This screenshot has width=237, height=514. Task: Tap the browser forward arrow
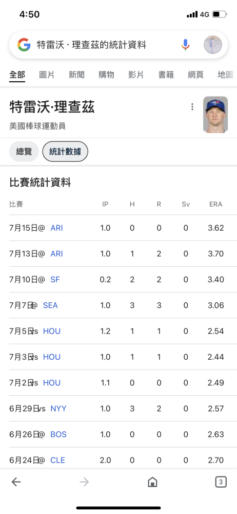tap(84, 482)
